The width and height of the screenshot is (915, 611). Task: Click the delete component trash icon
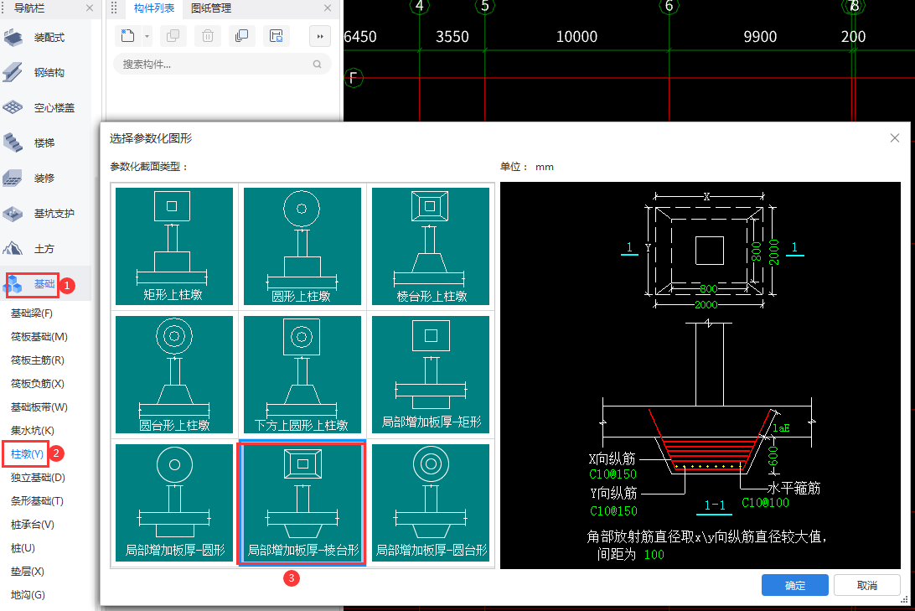(207, 36)
